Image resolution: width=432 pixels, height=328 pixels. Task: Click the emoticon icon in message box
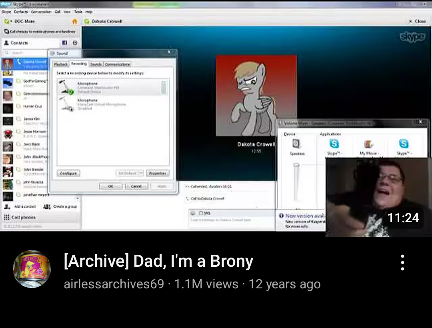[193, 213]
